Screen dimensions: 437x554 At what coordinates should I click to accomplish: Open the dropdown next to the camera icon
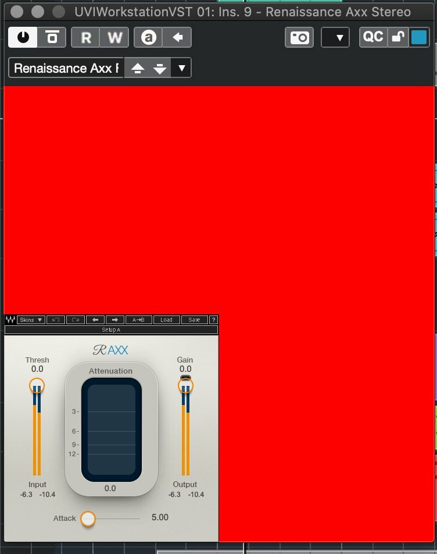tap(335, 37)
